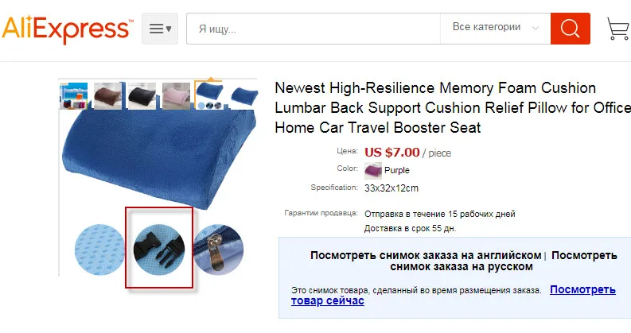Click the orange search magnifier button

(571, 29)
